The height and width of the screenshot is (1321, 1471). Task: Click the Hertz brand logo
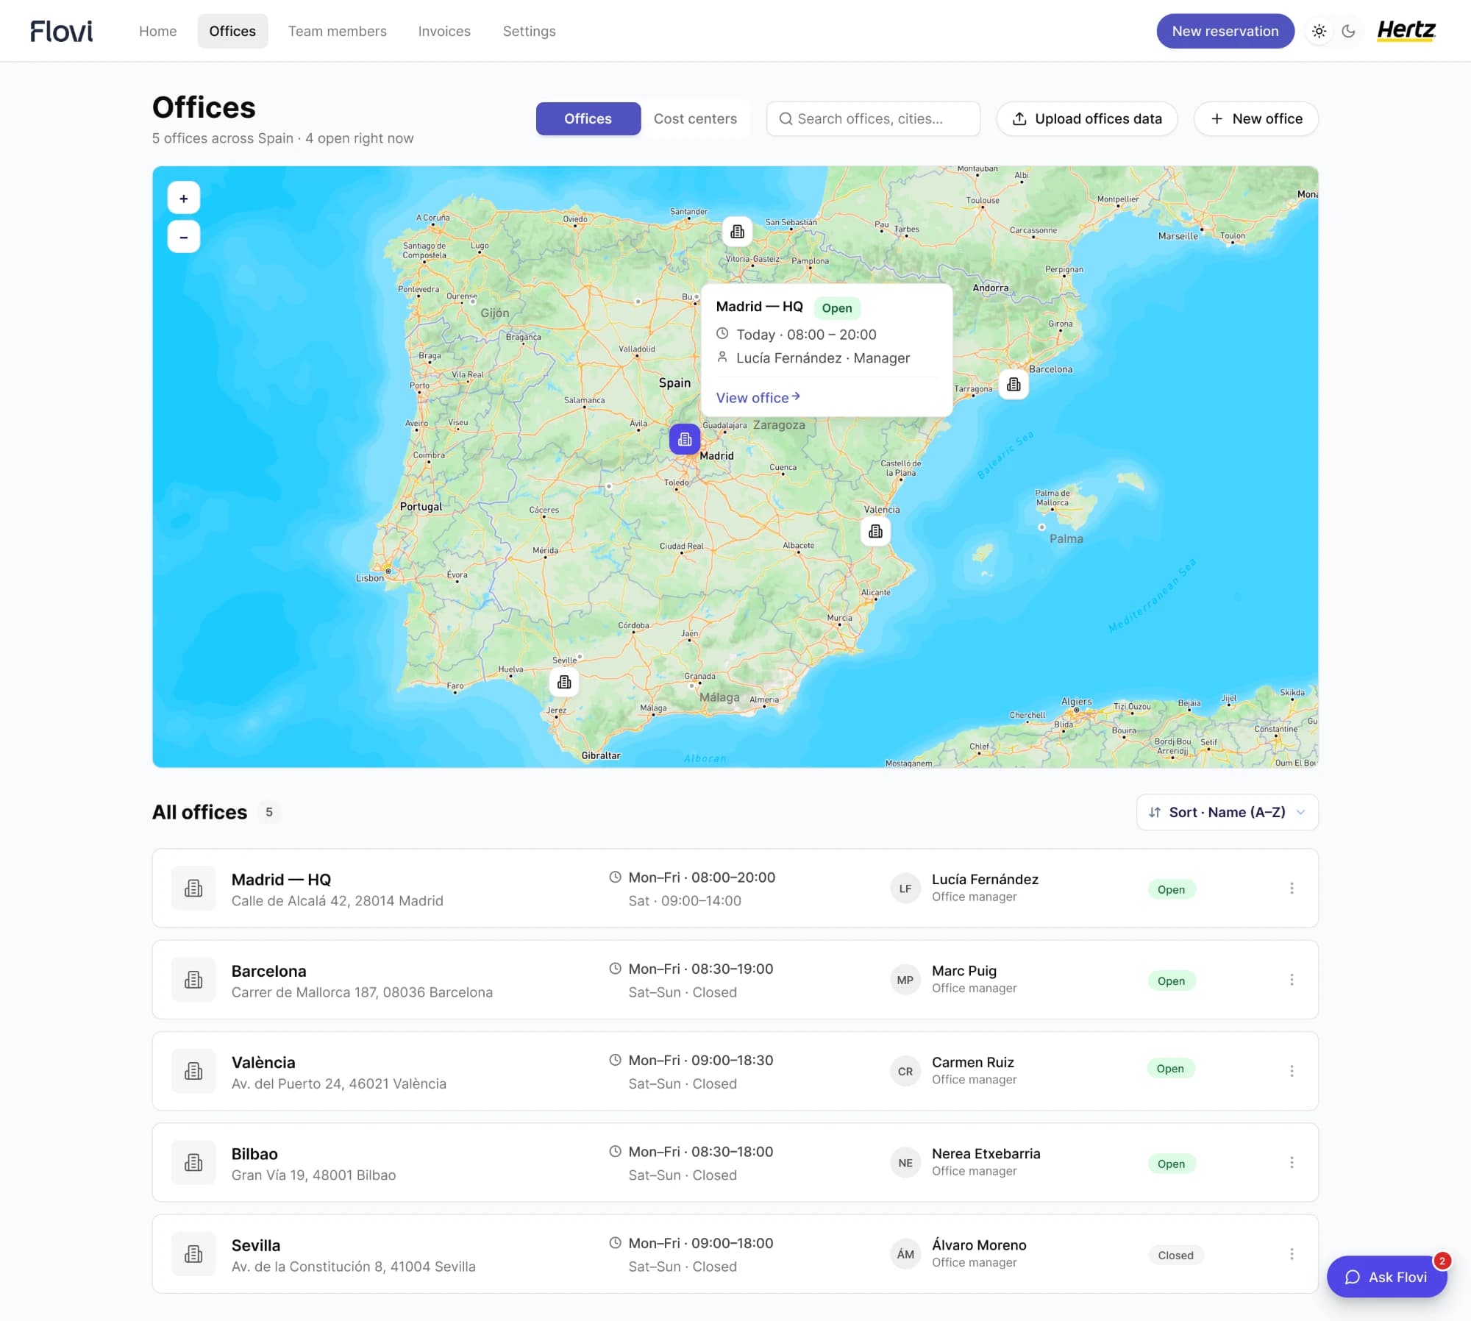pos(1406,31)
